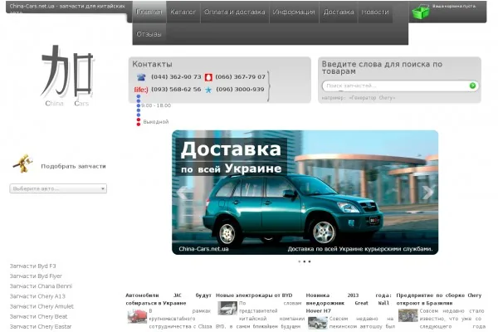Click the Выходной day-off label
The height and width of the screenshot is (332, 498).
tap(156, 122)
